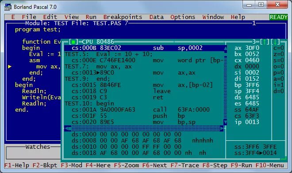Screen dimensions: 292x173
Task: Toggle the parity flag p=0
Action: tap(279, 73)
